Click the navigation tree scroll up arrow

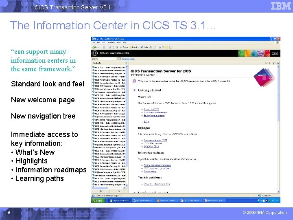[x=127, y=67]
